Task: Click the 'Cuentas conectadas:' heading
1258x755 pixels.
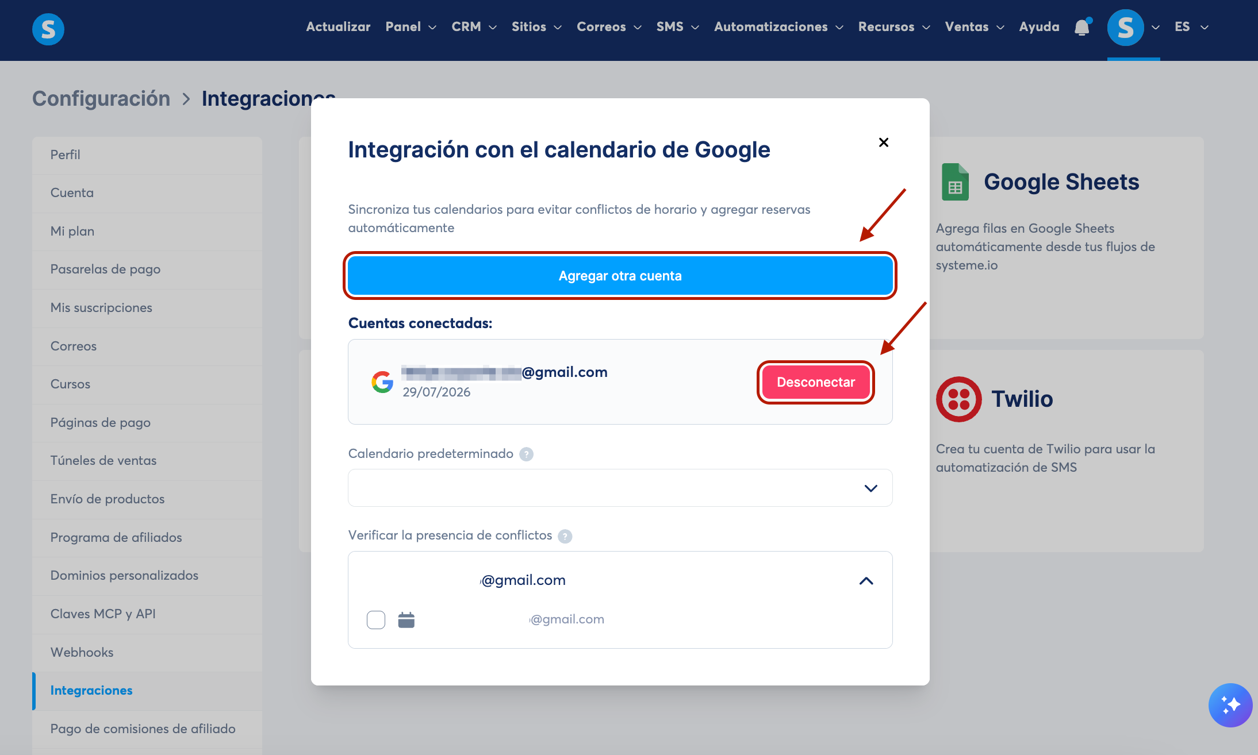Action: click(x=420, y=323)
